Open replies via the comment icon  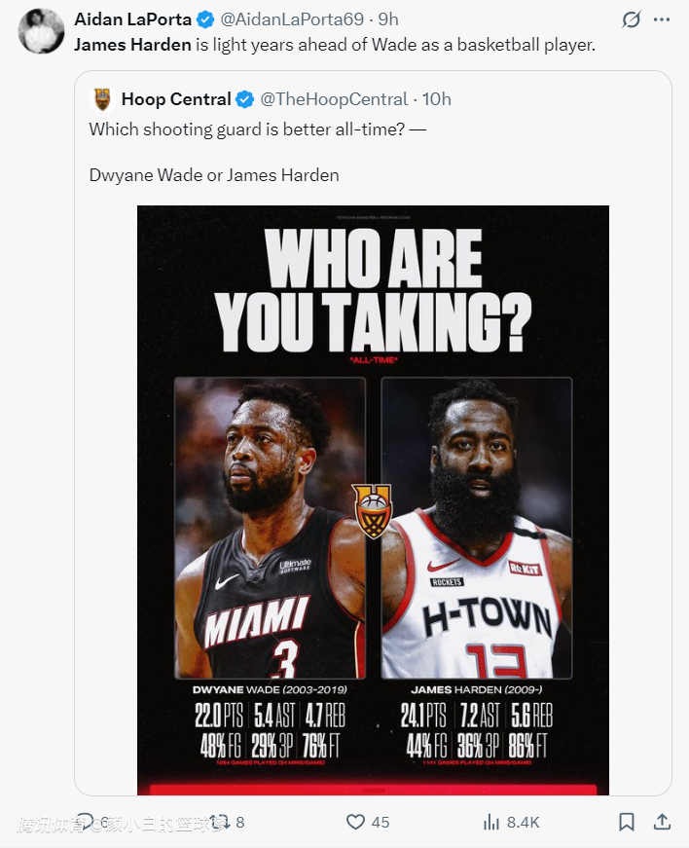[86, 823]
